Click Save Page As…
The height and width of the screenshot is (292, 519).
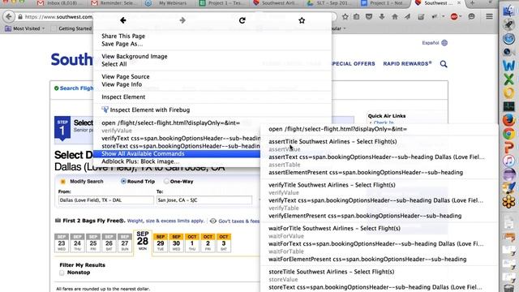(122, 44)
